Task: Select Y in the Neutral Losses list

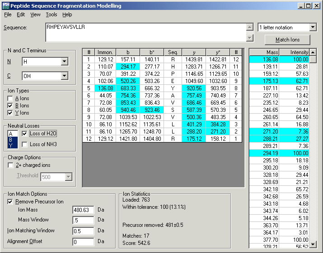Action: click(x=13, y=145)
